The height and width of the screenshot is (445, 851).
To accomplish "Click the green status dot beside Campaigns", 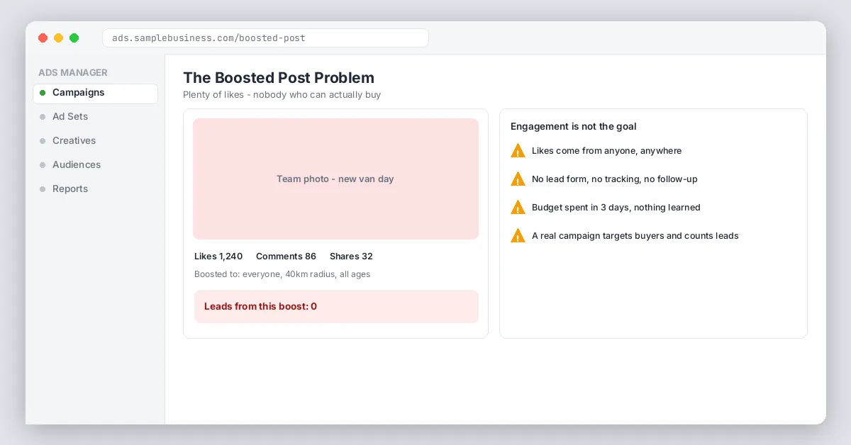I will [43, 93].
